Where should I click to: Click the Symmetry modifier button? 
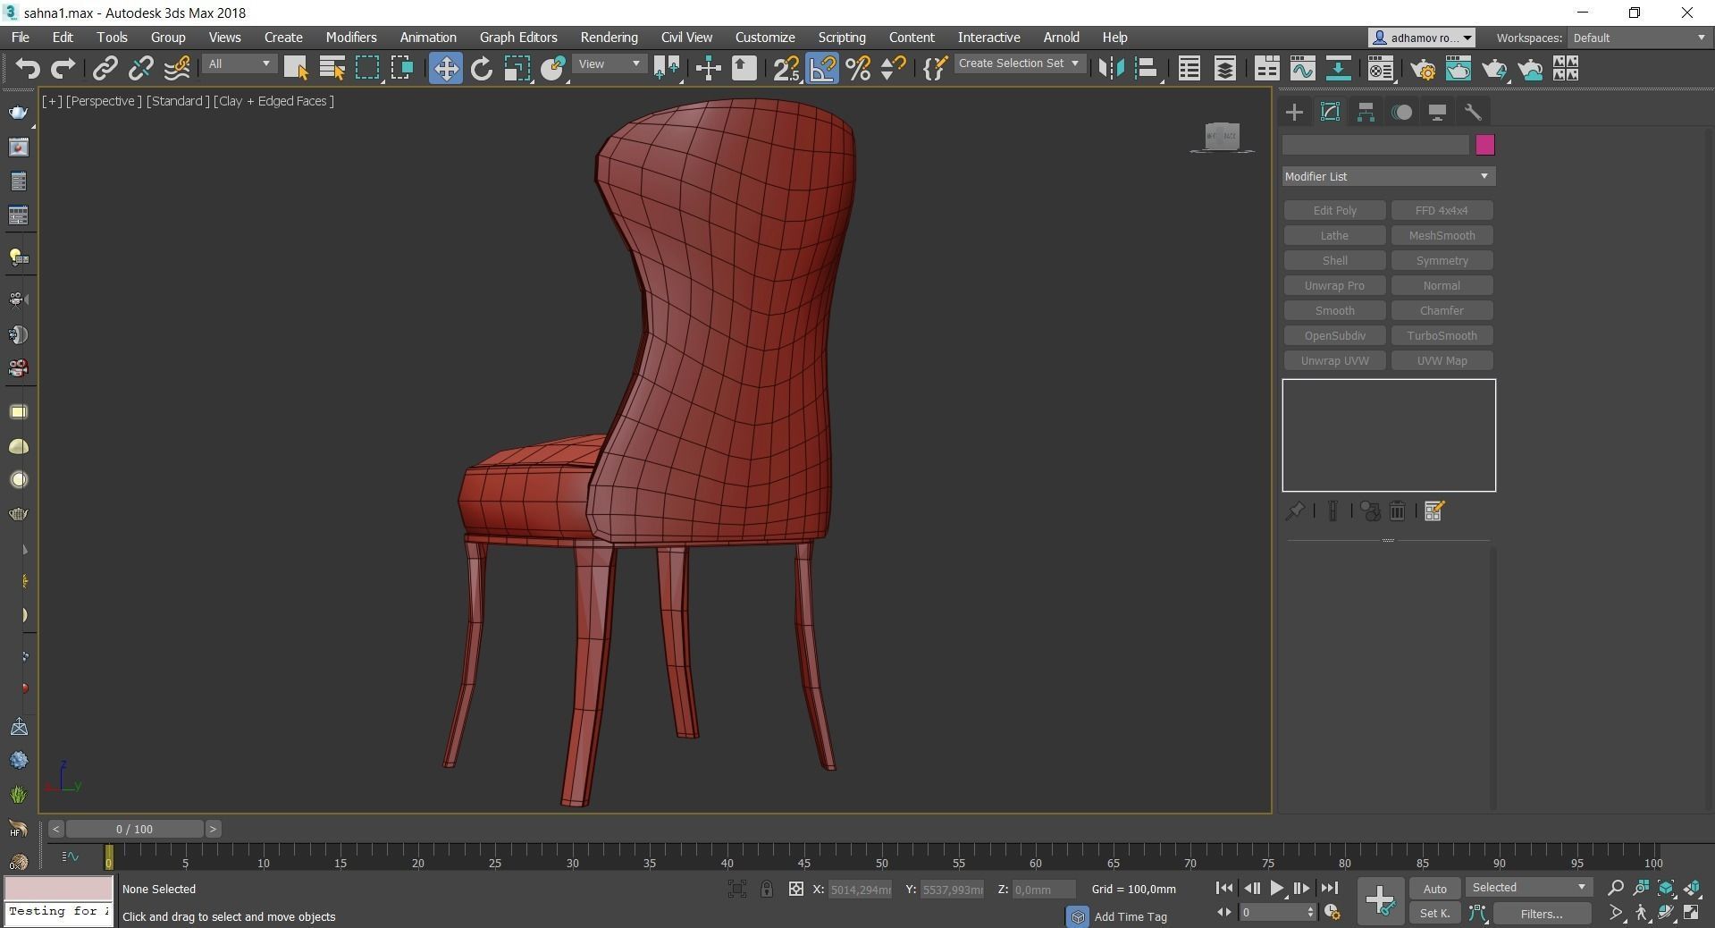click(x=1442, y=260)
